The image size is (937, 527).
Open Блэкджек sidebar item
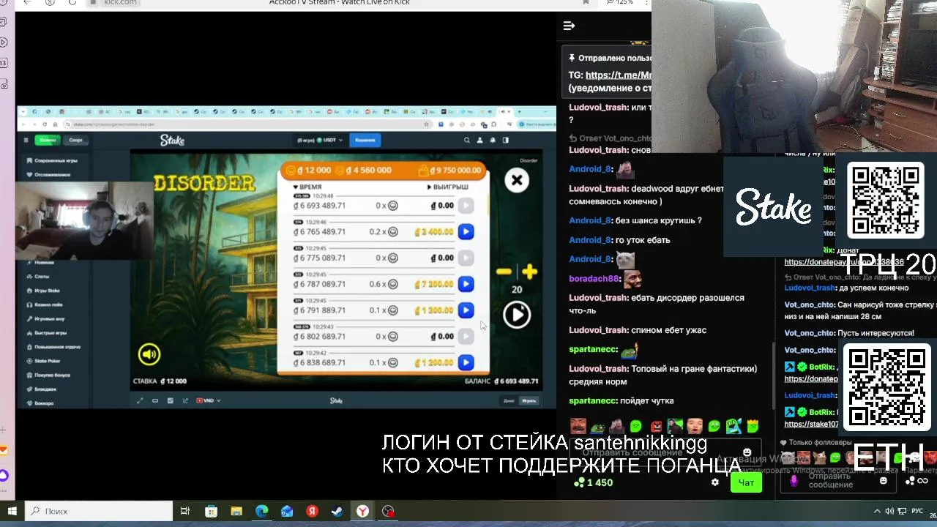tap(45, 389)
